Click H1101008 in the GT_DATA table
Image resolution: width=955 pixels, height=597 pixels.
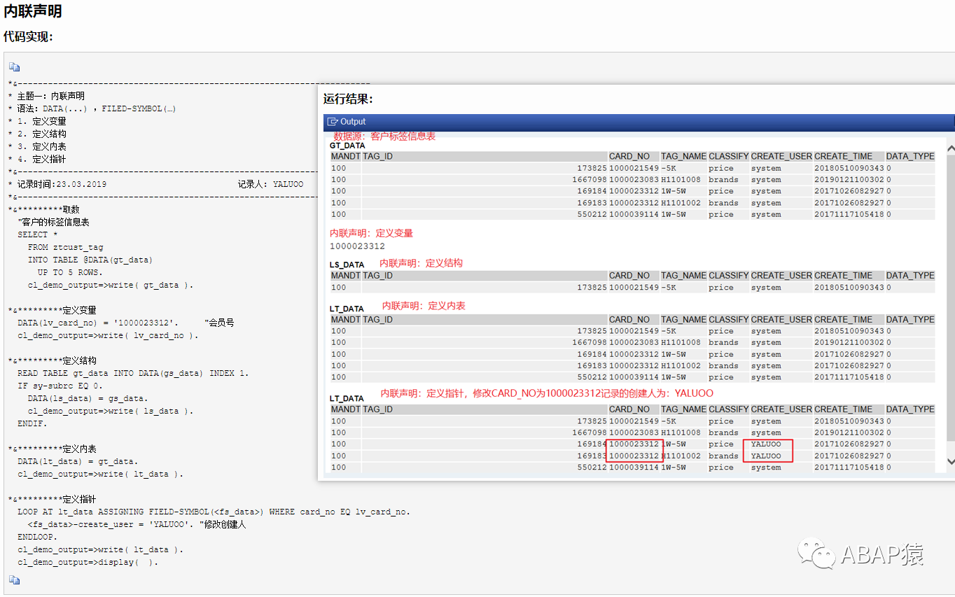(681, 180)
